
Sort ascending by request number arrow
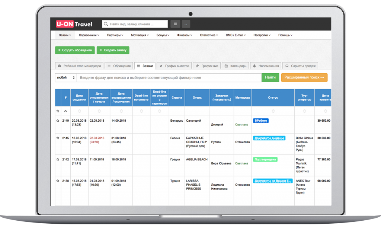coord(65,111)
